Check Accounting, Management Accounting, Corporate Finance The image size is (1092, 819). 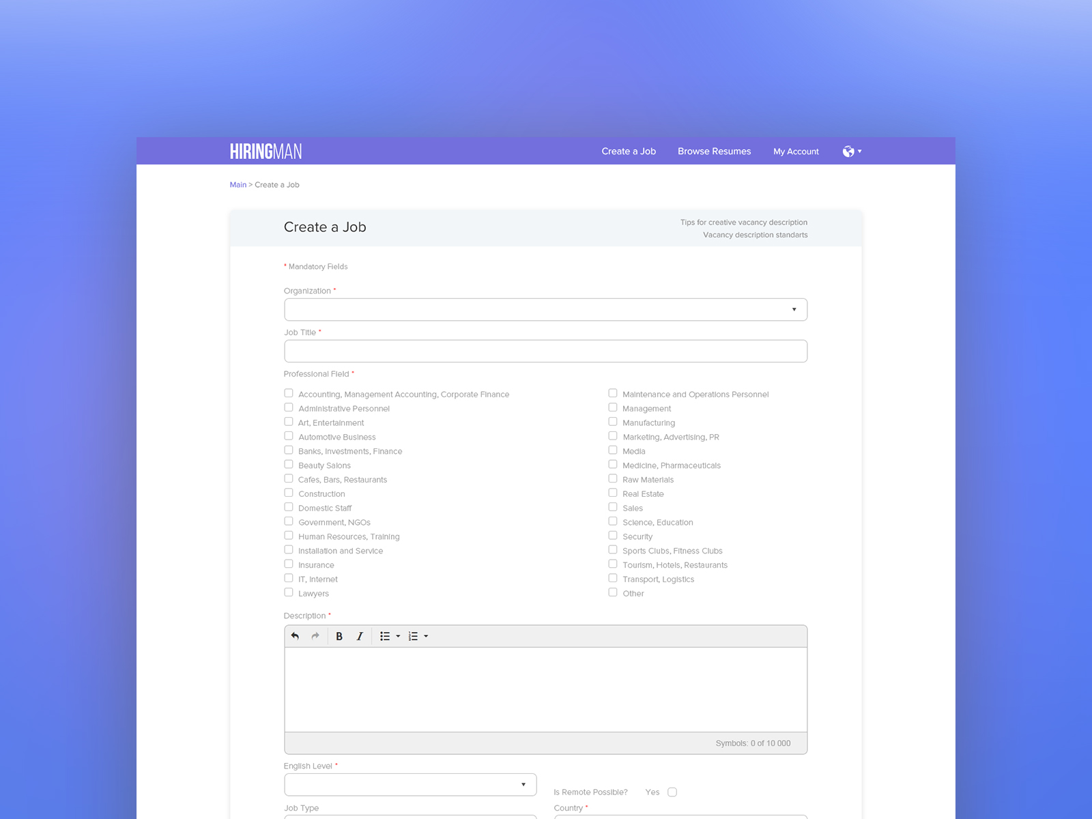pyautogui.click(x=289, y=393)
